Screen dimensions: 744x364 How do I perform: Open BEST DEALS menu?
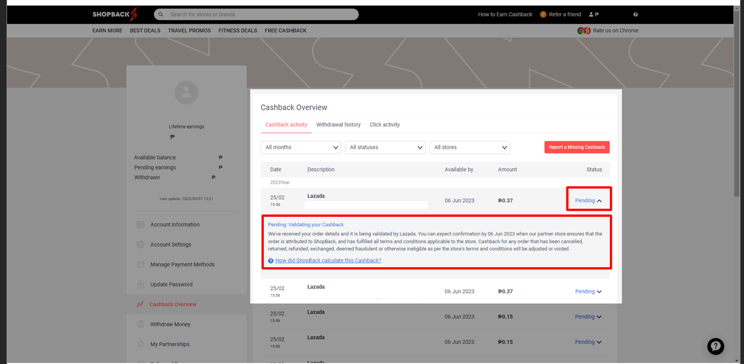[145, 31]
